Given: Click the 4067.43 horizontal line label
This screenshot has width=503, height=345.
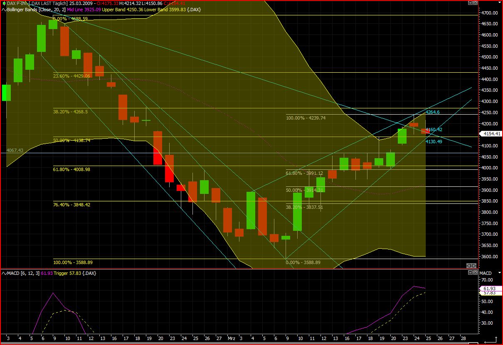Looking at the screenshot, I should (15, 150).
